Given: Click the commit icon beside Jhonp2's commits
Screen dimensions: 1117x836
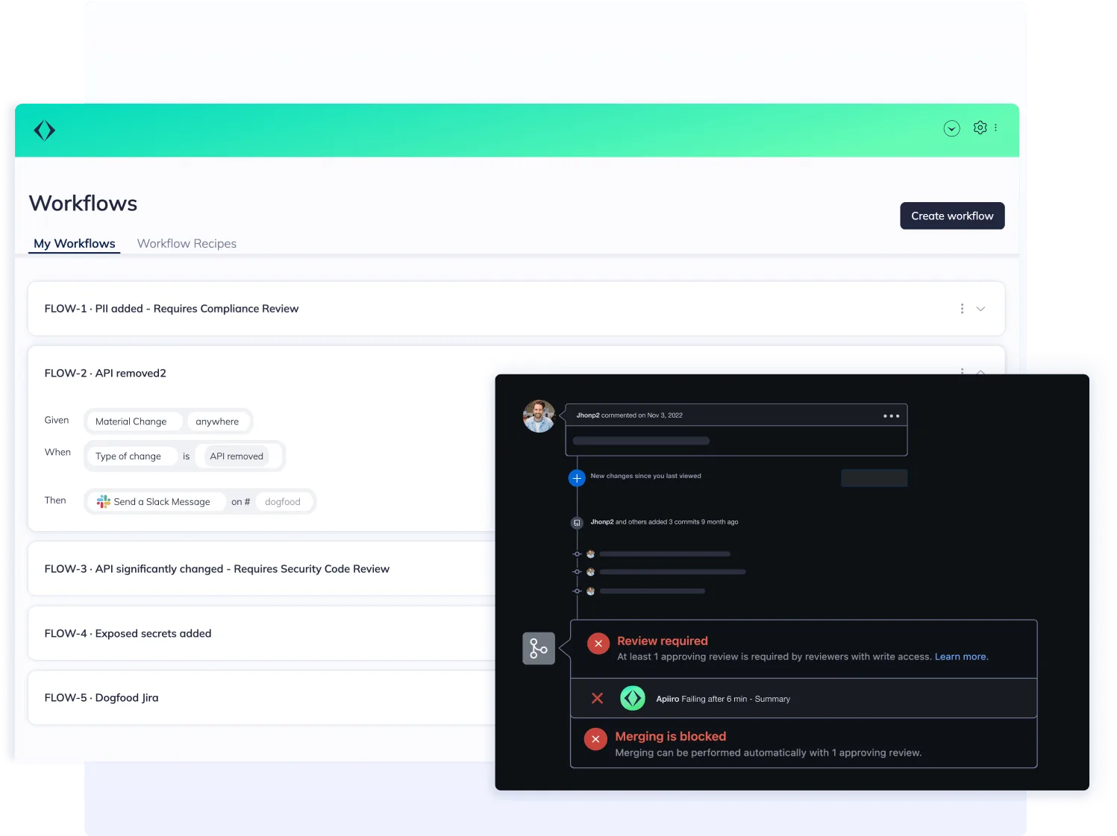Looking at the screenshot, I should (x=576, y=522).
